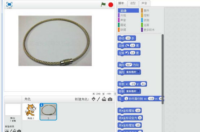Upload backdrop from file icon

tap(14, 131)
